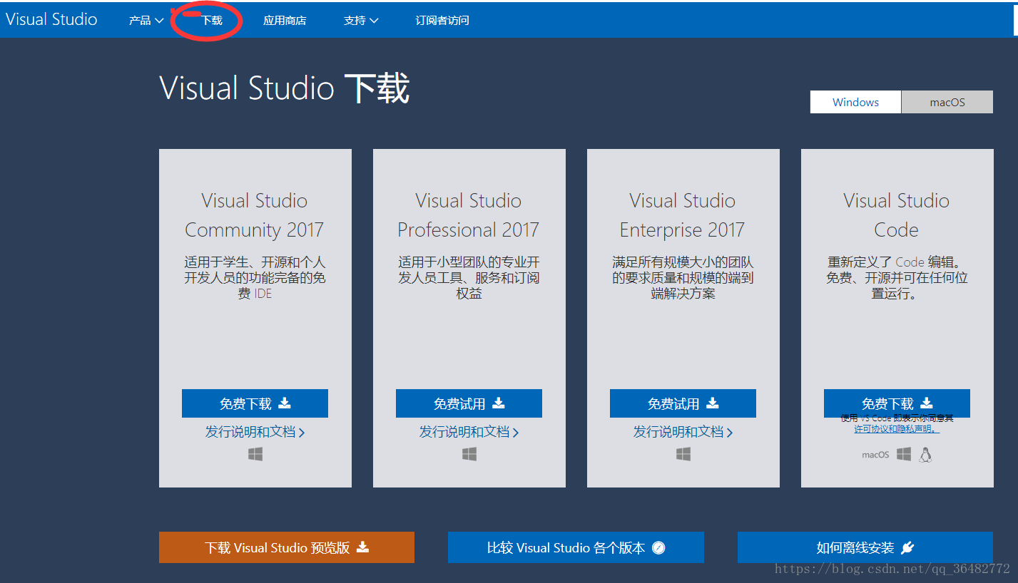Click Windows logo icon in Community card
Screen dimensions: 1018x583
[x=255, y=454]
